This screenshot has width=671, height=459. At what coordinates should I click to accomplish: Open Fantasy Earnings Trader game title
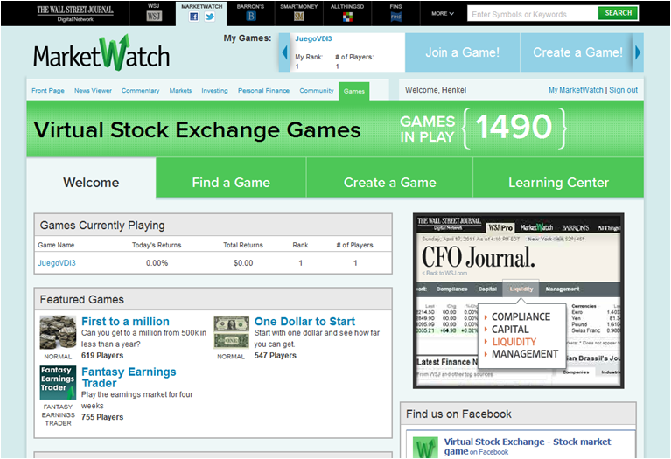pos(129,378)
